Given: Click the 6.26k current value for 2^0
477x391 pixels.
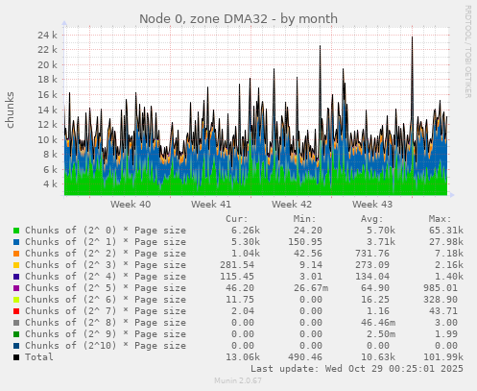Looking at the screenshot, I should [x=246, y=231].
